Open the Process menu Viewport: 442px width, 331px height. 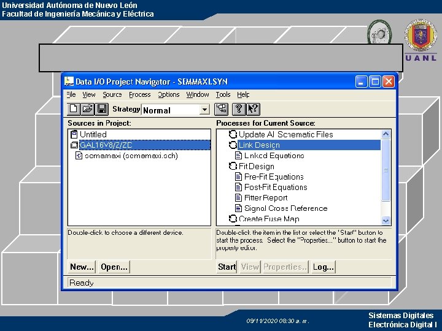(140, 94)
